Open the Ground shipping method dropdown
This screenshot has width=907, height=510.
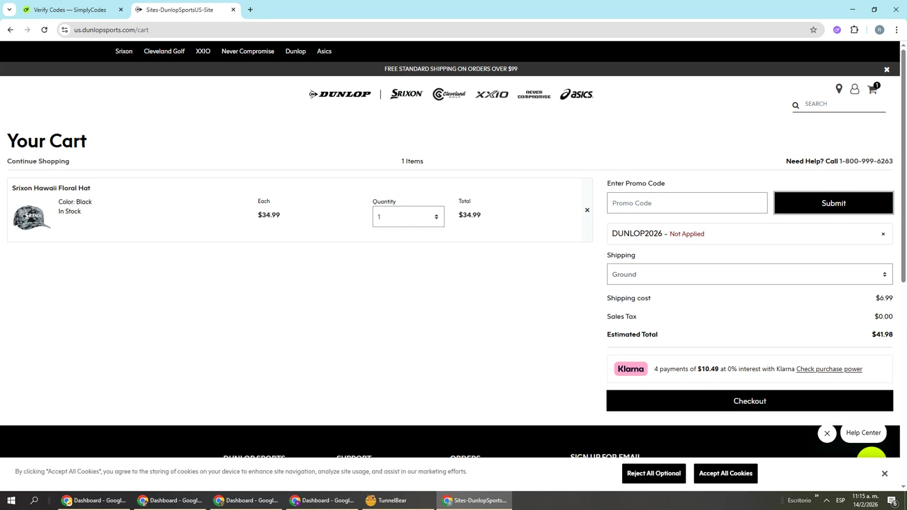750,274
